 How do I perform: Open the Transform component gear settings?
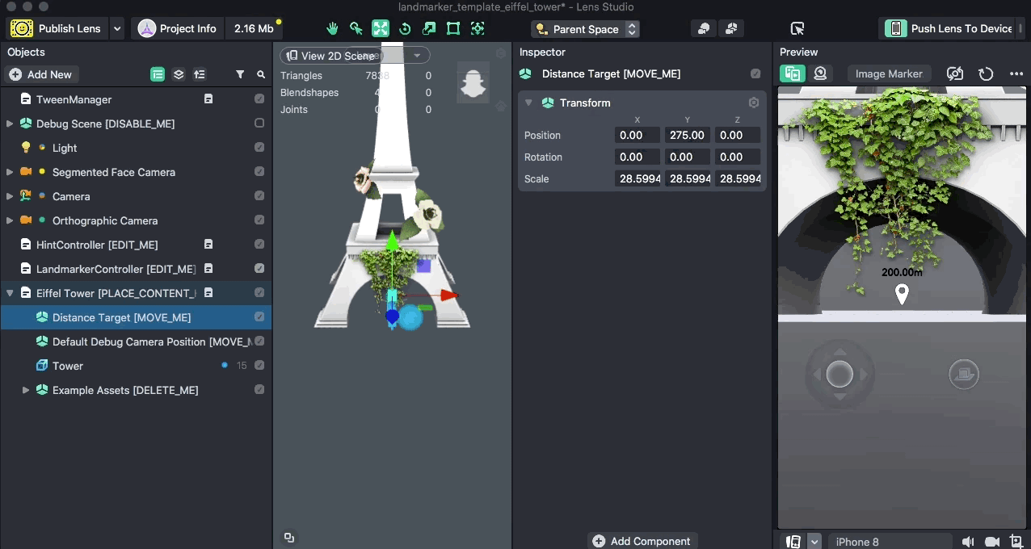pos(753,103)
